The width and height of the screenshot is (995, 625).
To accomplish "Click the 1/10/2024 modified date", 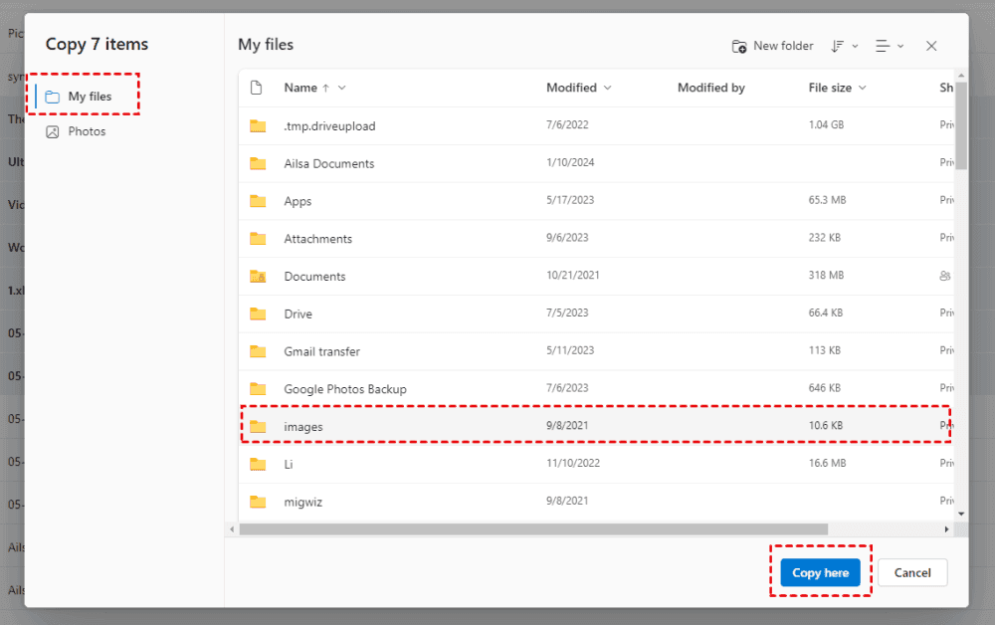I will pyautogui.click(x=570, y=162).
